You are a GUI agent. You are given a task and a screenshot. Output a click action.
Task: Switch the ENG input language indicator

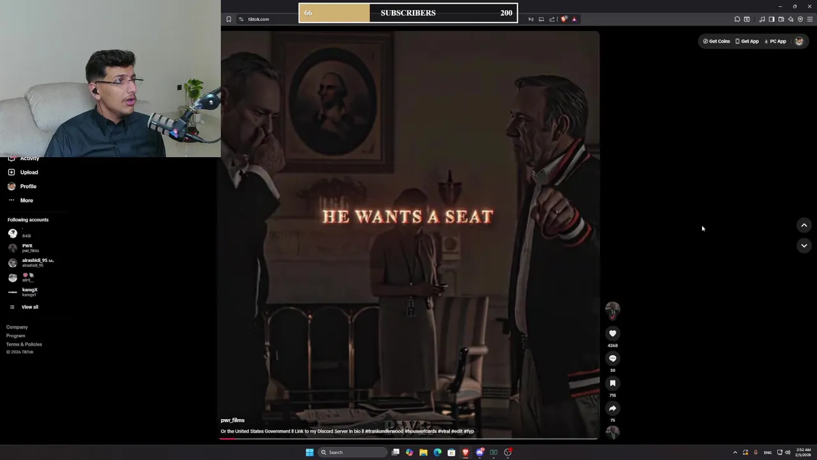pos(768,452)
